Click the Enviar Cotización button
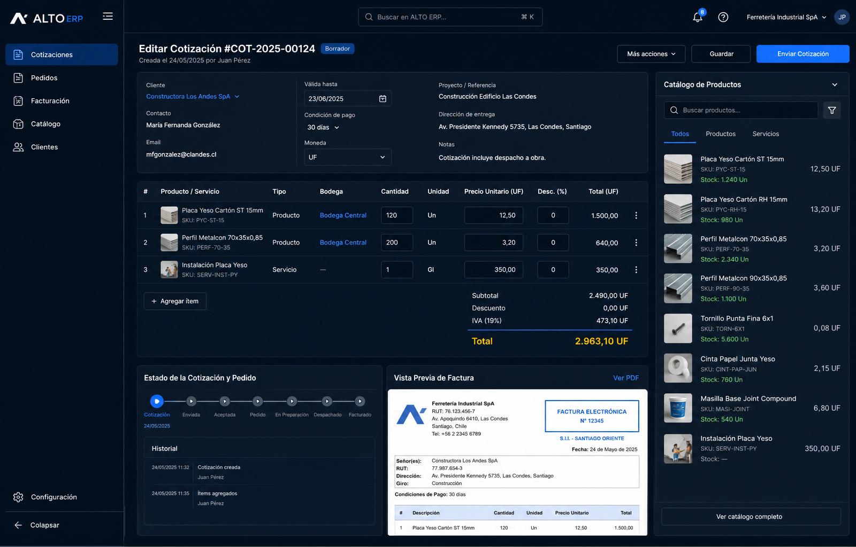856x547 pixels. (803, 54)
